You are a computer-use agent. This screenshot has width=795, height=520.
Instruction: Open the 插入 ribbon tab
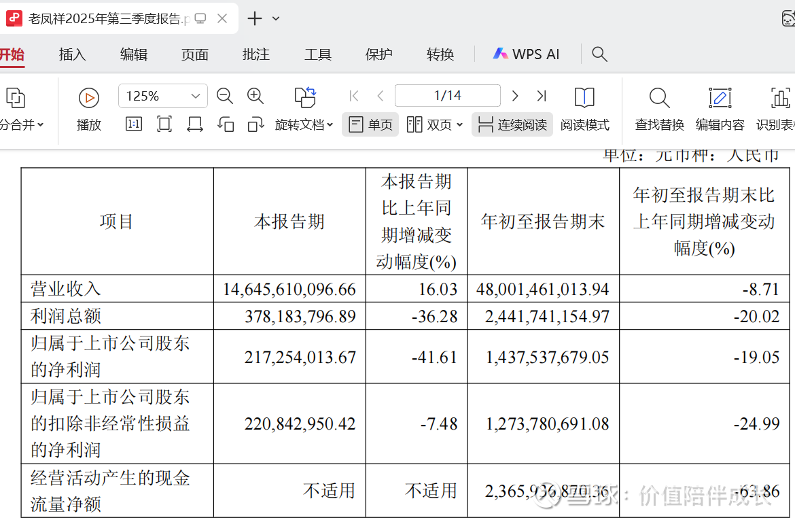[73, 54]
